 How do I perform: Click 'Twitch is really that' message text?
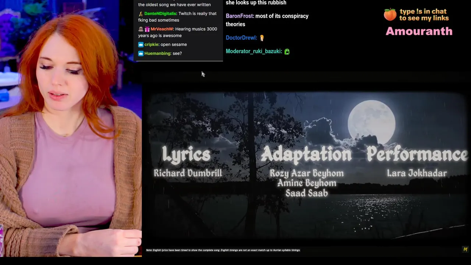pyautogui.click(x=198, y=14)
